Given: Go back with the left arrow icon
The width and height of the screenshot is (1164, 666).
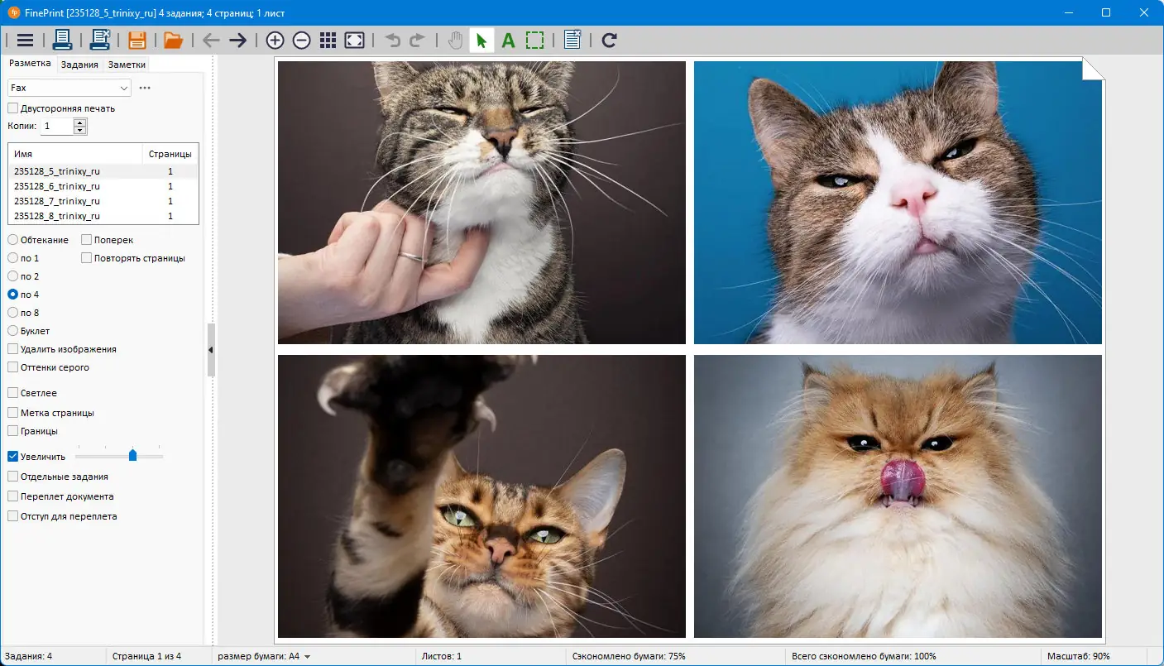Looking at the screenshot, I should [211, 40].
